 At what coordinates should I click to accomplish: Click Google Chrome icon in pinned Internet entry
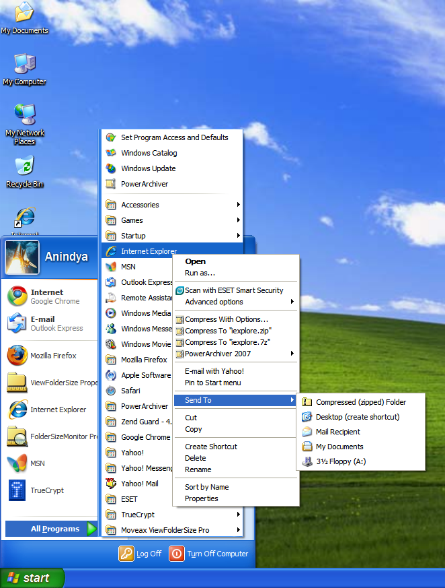click(17, 296)
